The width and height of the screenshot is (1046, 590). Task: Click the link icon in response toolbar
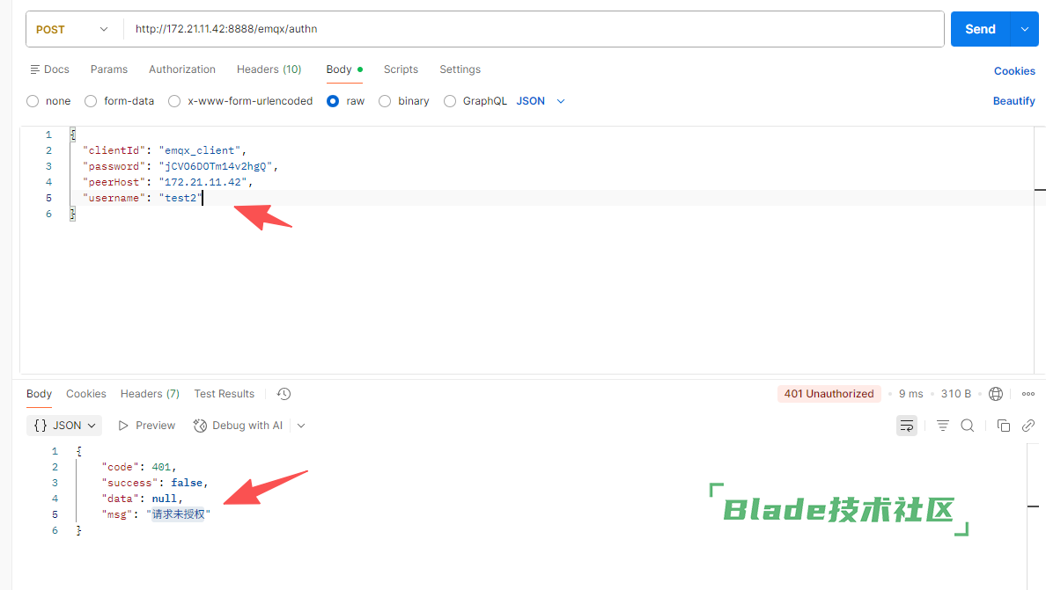1028,426
